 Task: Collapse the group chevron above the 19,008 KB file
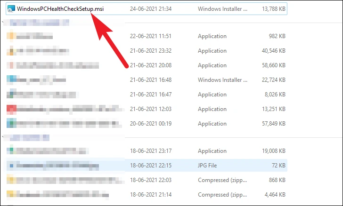click(3, 137)
